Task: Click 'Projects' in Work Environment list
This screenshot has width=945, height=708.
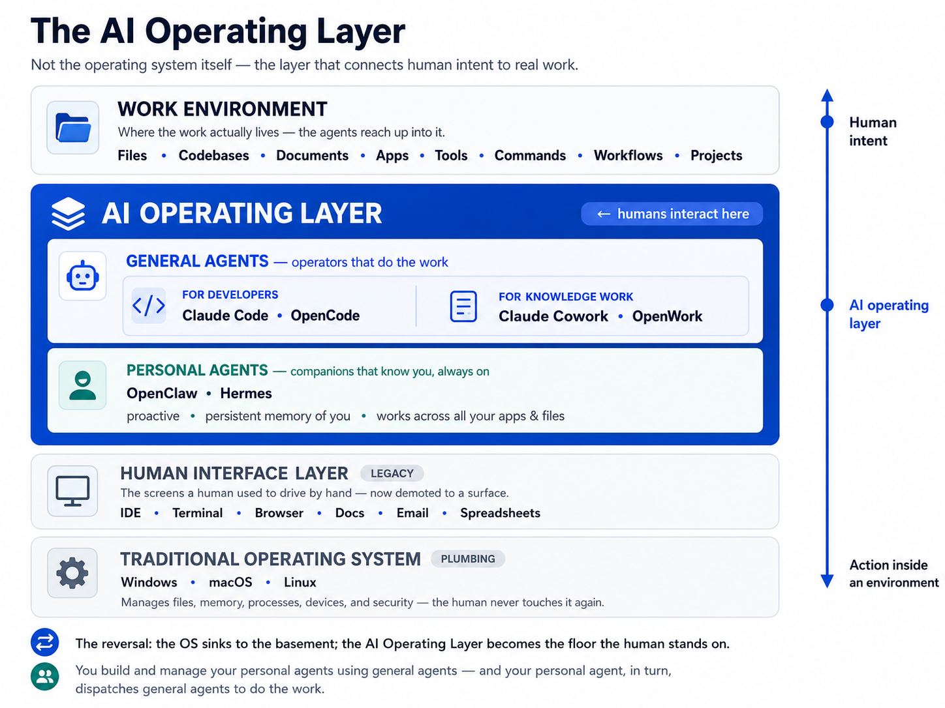Action: (x=717, y=156)
